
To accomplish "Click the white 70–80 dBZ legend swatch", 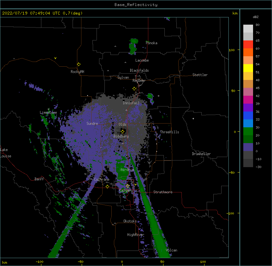I will [x=248, y=28].
